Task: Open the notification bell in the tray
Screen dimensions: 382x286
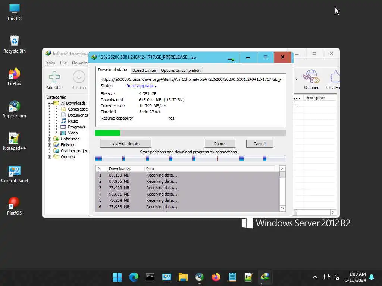Action: pyautogui.click(x=372, y=277)
